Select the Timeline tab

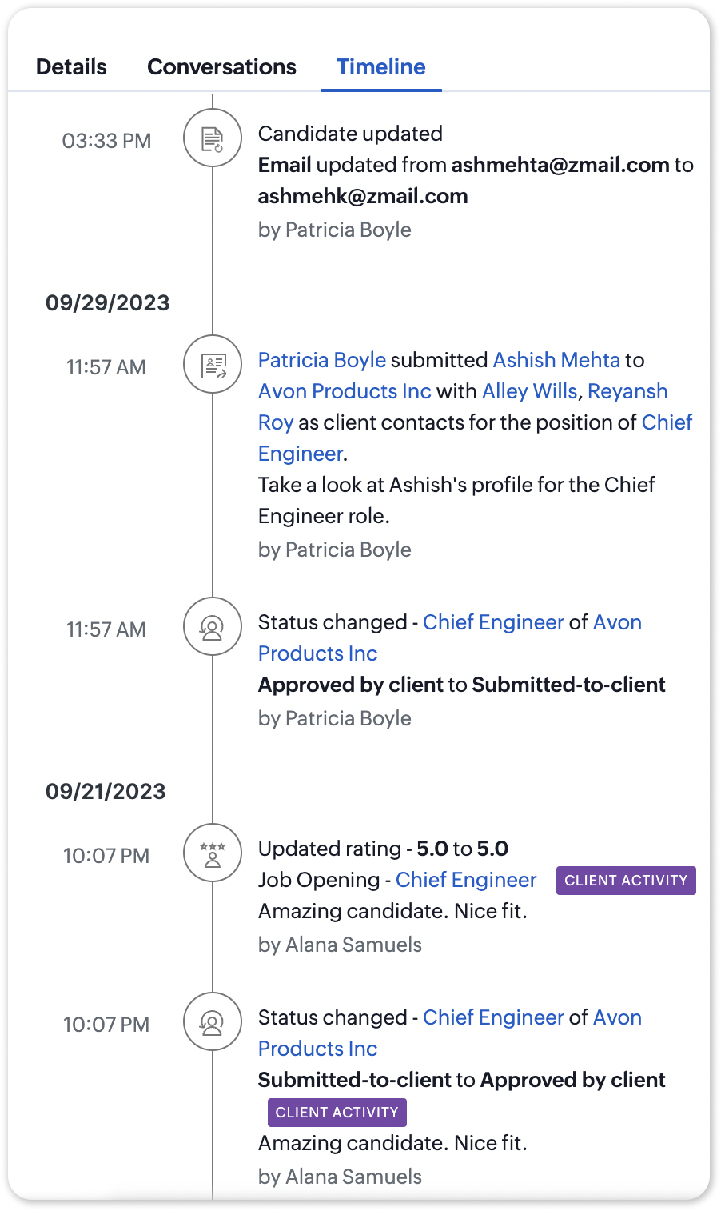point(380,66)
